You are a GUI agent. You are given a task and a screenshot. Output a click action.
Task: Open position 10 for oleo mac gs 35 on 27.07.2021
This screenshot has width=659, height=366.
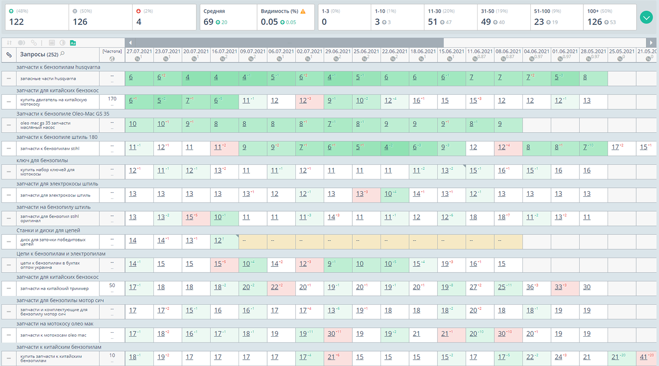tap(133, 124)
